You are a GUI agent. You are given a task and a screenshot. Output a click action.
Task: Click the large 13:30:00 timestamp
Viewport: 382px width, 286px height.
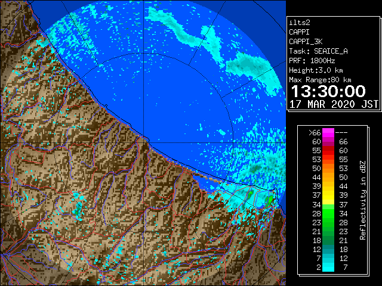click(328, 91)
